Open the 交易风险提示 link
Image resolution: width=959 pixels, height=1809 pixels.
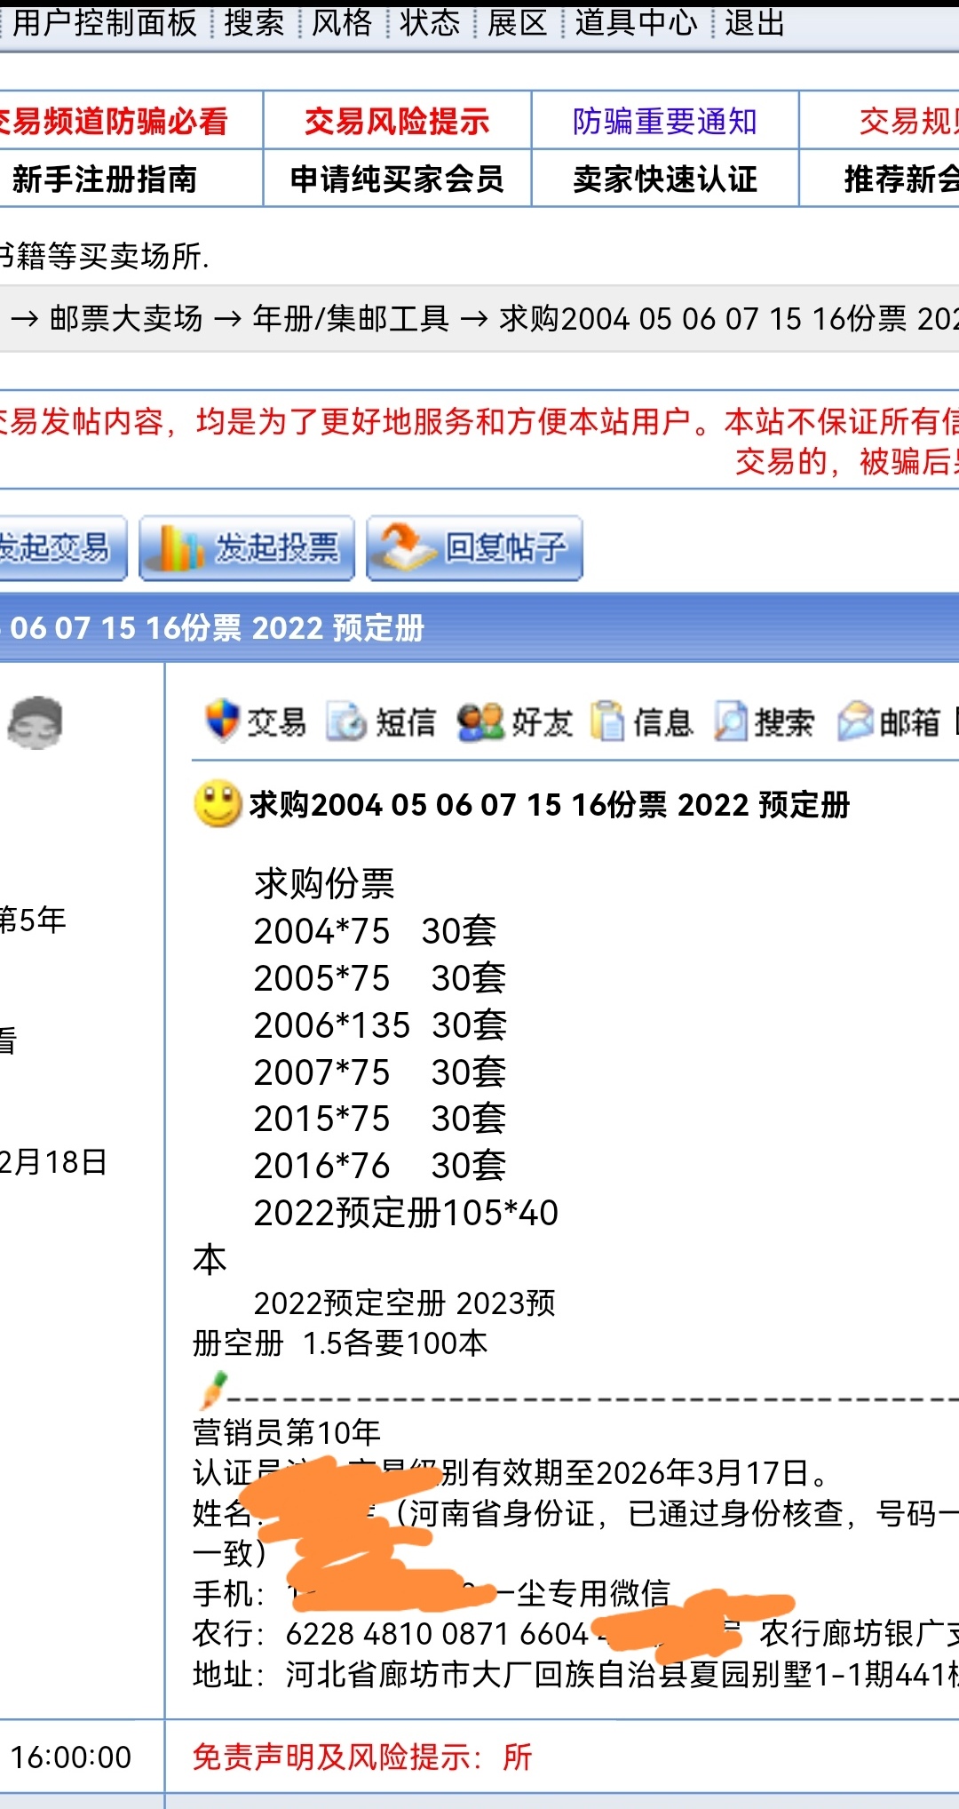pos(397,122)
